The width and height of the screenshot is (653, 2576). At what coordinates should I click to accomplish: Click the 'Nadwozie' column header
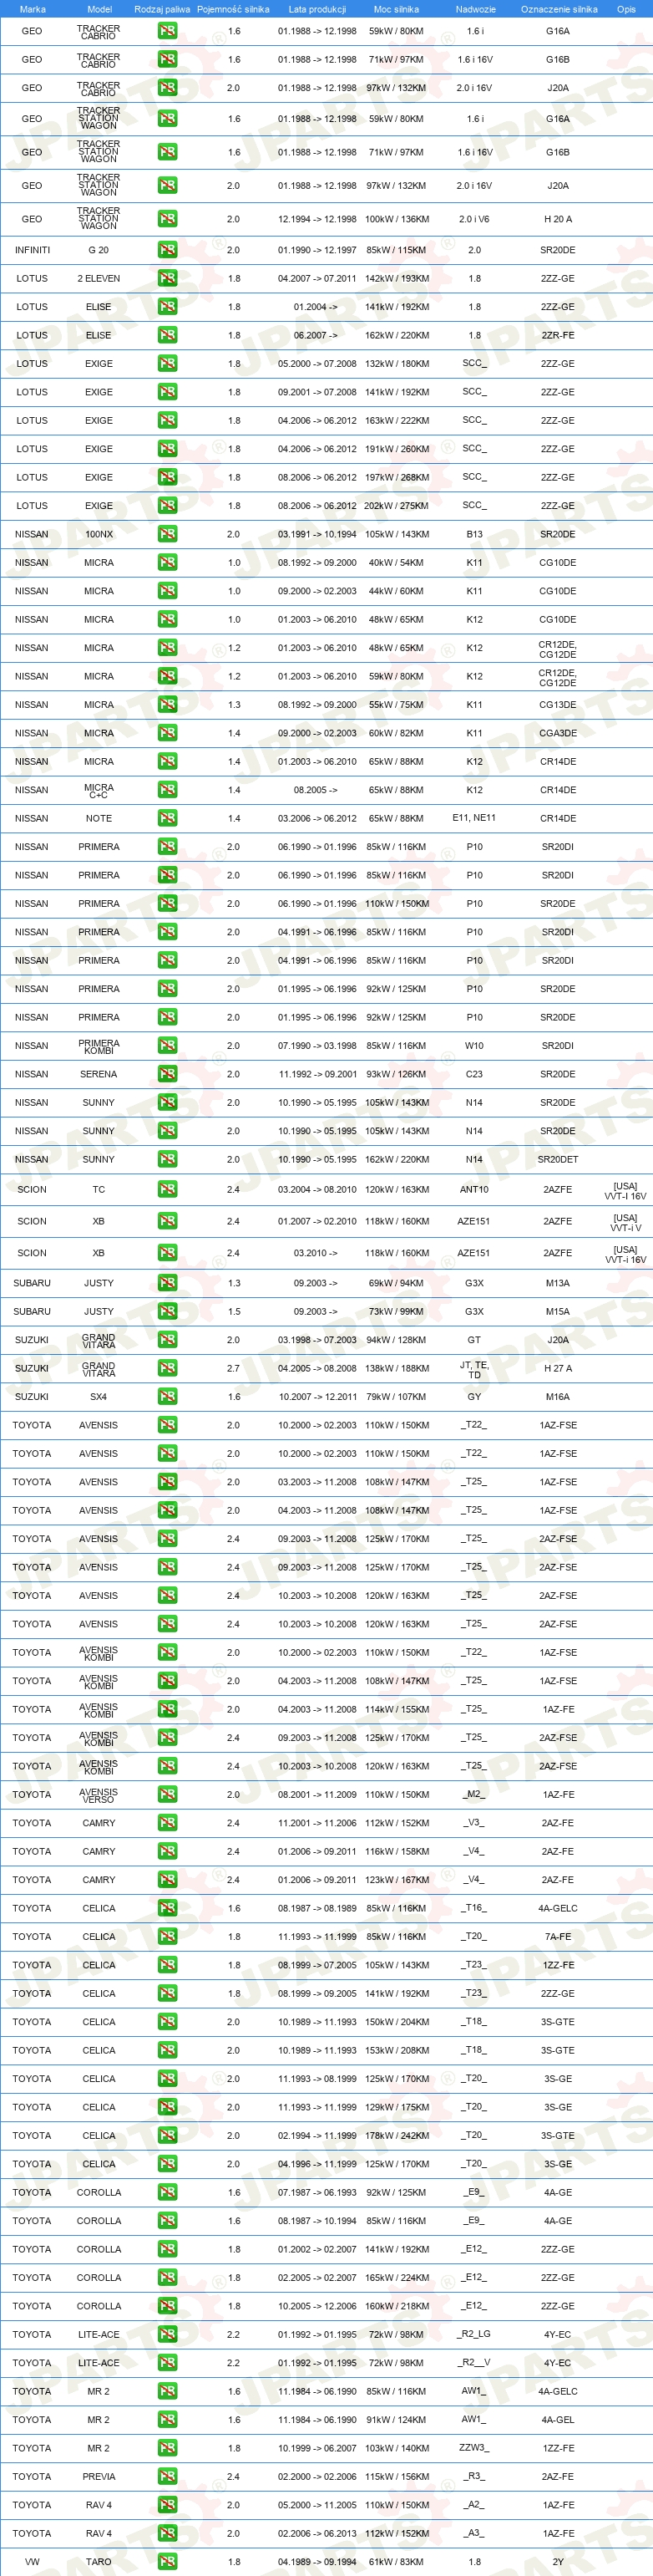click(474, 9)
